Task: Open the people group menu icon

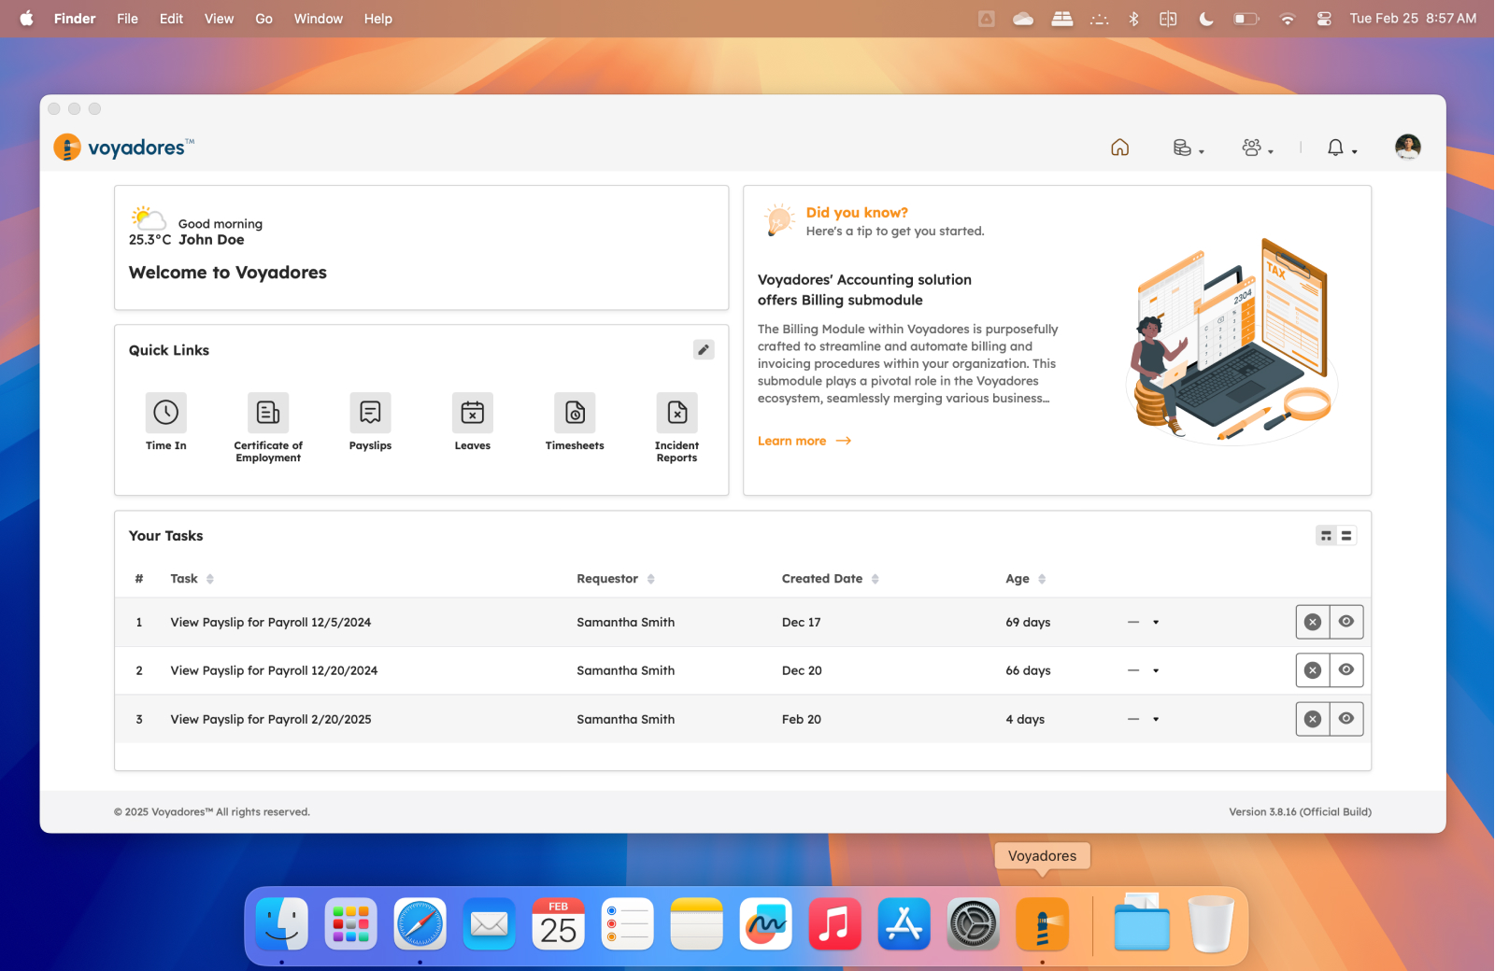Action: coord(1257,148)
